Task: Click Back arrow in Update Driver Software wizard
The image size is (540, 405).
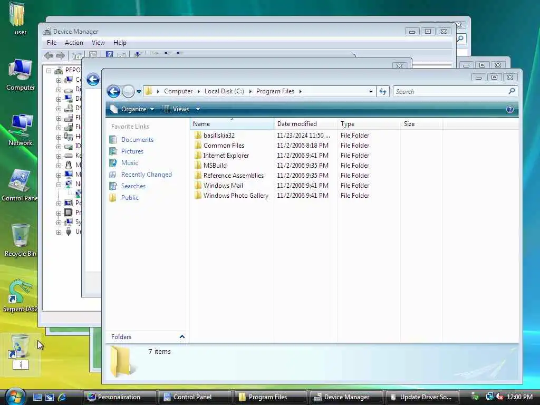Action: pyautogui.click(x=93, y=80)
